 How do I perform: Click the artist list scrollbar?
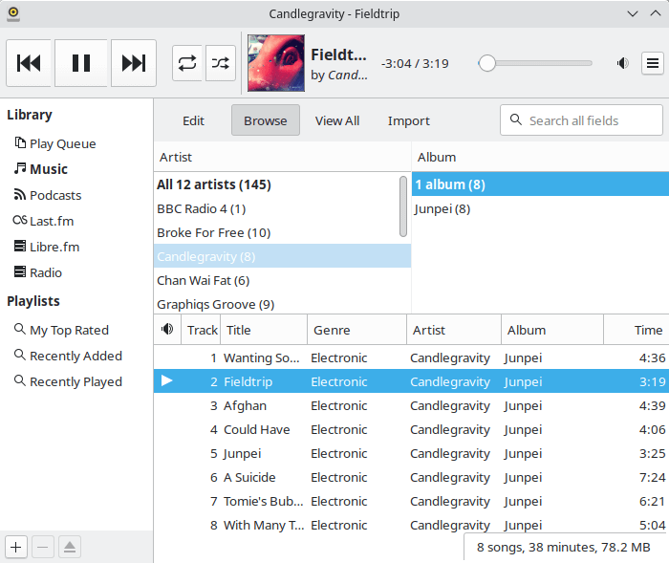click(403, 206)
